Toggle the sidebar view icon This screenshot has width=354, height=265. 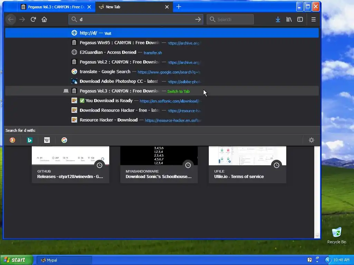[300, 19]
